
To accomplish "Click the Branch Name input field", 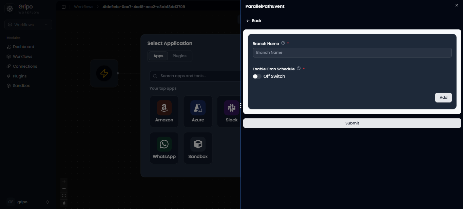I will pos(352,52).
